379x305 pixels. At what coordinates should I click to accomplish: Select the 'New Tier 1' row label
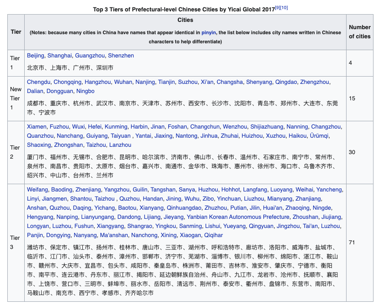coord(16,98)
